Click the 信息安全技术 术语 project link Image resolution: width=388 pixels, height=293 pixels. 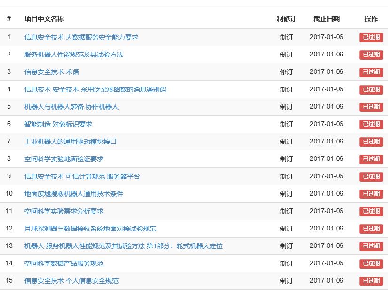52,72
